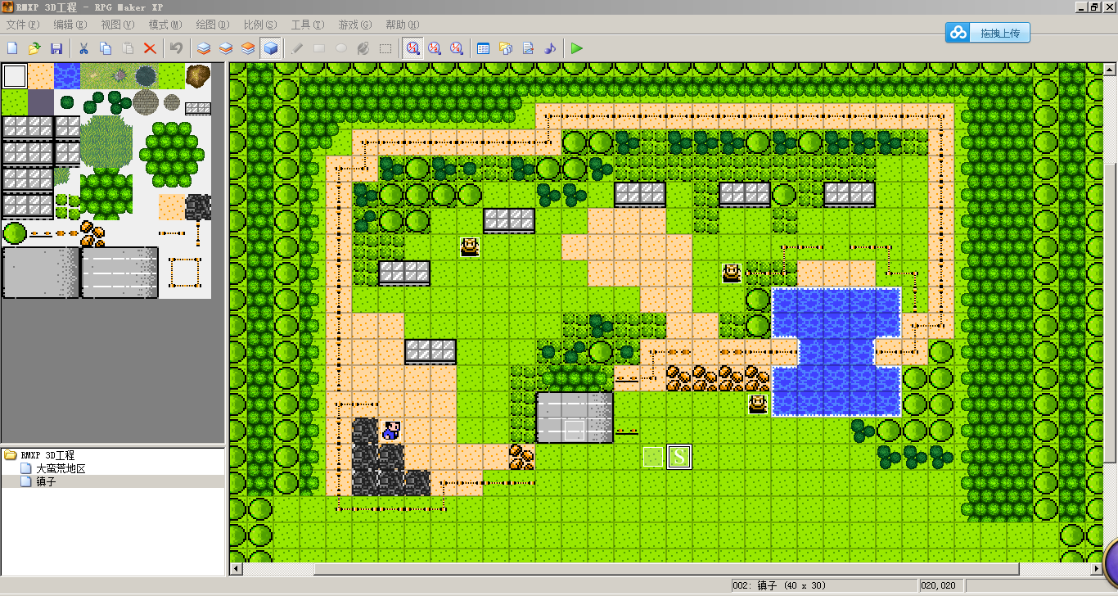
Task: Switch to the first map layer
Action: (205, 48)
